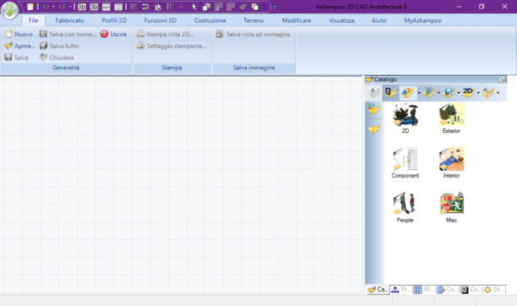Toggle the grid icon in quick toolbar
Screen dimensions: 517x306
coord(133,7)
